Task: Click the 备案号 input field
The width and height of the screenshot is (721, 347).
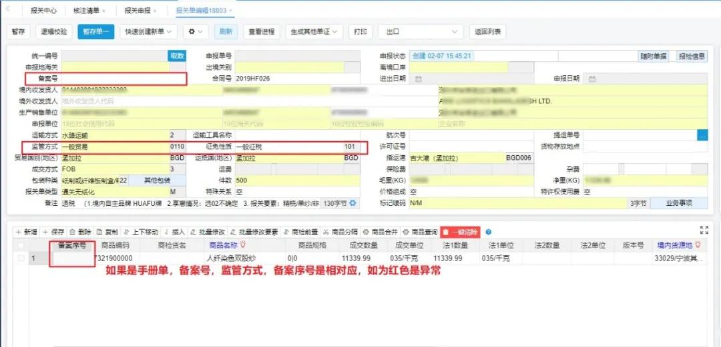Action: (x=124, y=79)
